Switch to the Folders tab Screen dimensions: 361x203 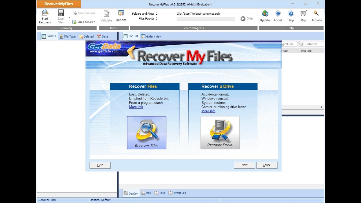[x=49, y=36]
